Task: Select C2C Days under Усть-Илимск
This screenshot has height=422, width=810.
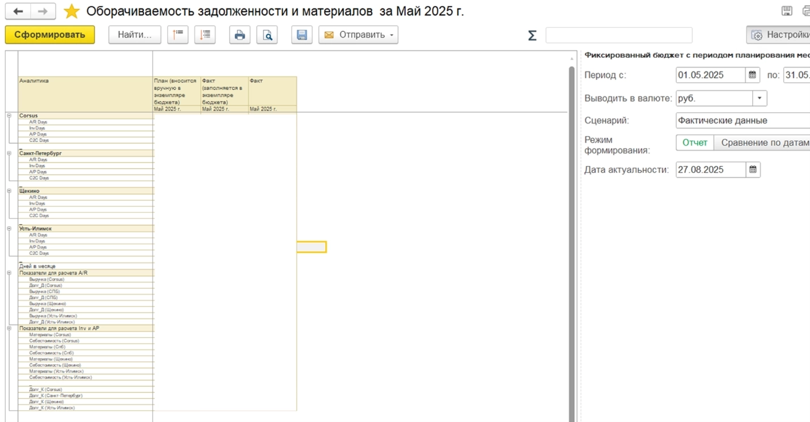Action: point(86,253)
